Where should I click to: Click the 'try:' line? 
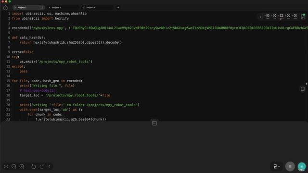pyautogui.click(x=16, y=57)
